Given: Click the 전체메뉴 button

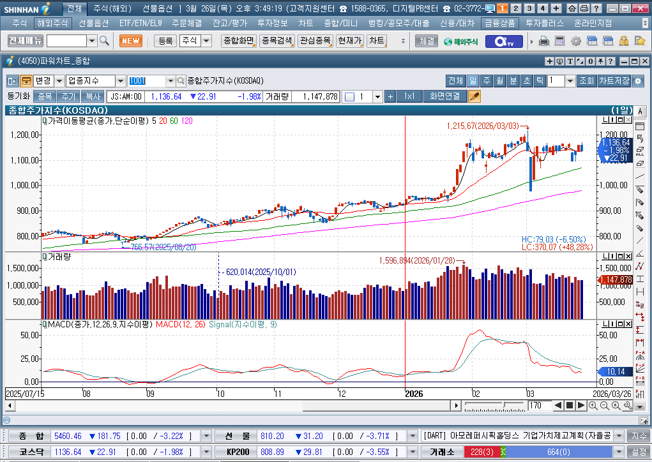Looking at the screenshot, I should (x=26, y=41).
